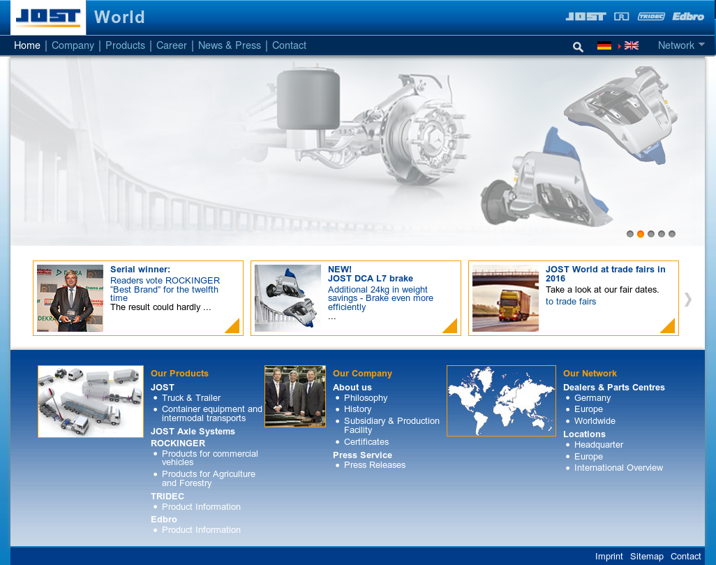Open the Serial winner news thumbnail
The height and width of the screenshot is (565, 716).
(70, 298)
